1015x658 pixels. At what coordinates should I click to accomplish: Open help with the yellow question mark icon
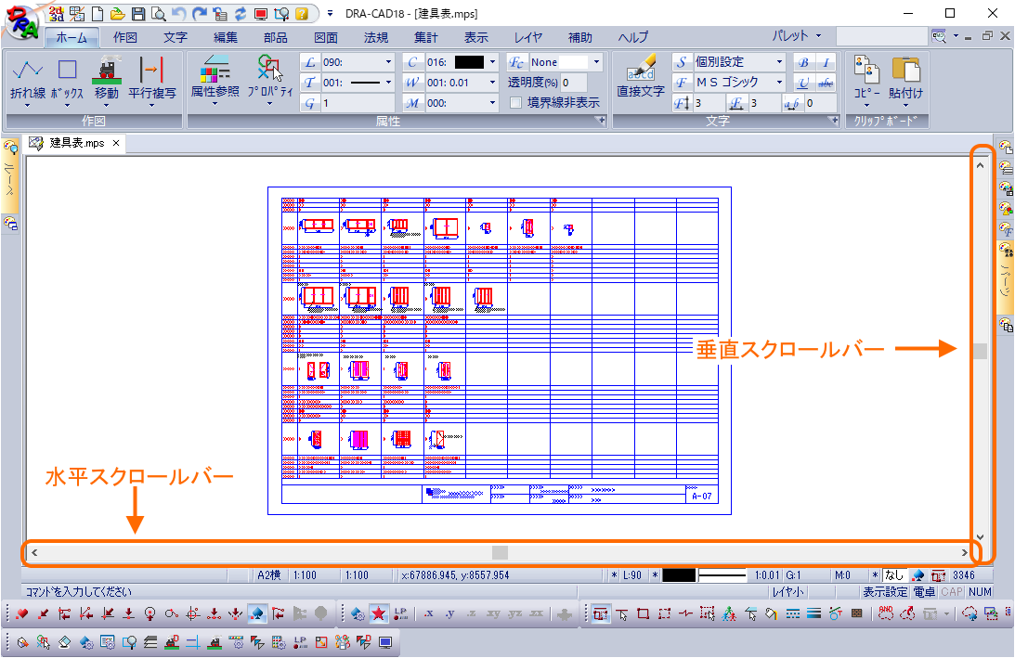[x=302, y=14]
